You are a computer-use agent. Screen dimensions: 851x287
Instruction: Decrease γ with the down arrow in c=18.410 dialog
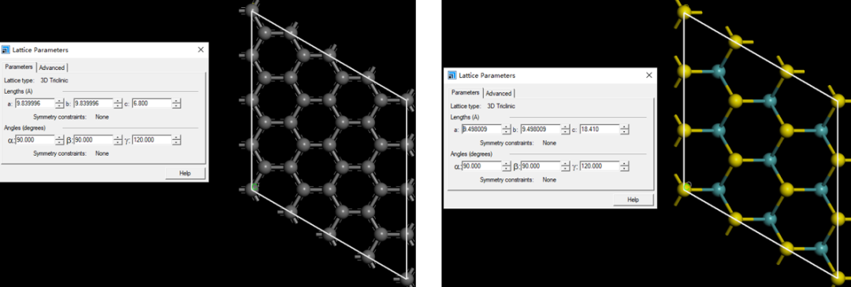(625, 168)
